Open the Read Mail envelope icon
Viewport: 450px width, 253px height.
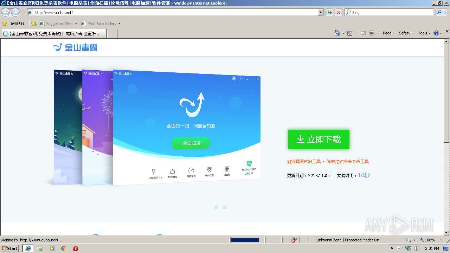363,33
